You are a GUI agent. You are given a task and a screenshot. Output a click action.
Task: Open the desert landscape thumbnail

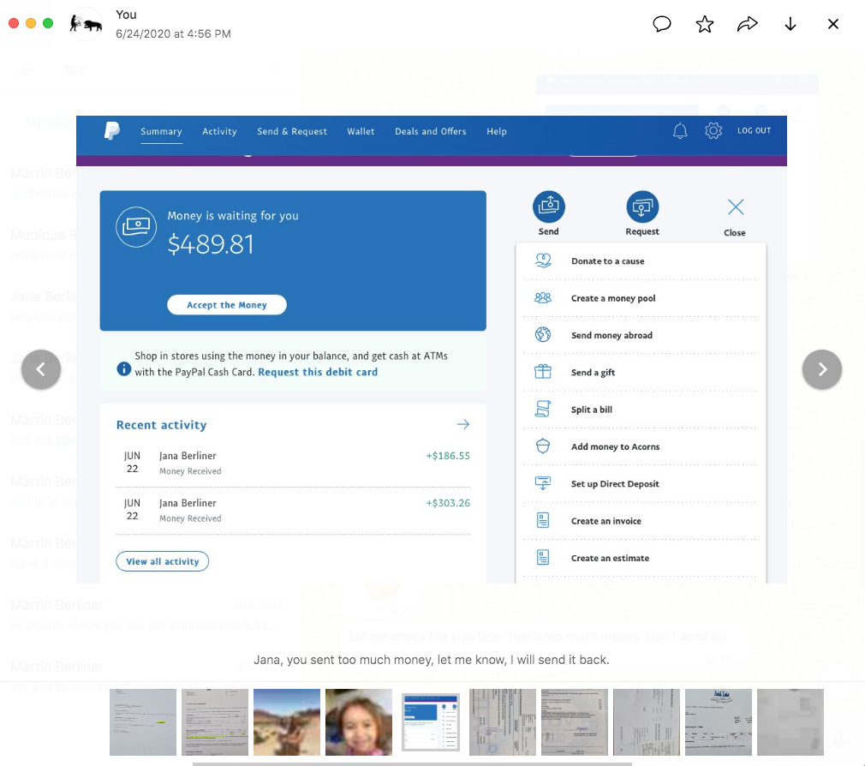[287, 721]
